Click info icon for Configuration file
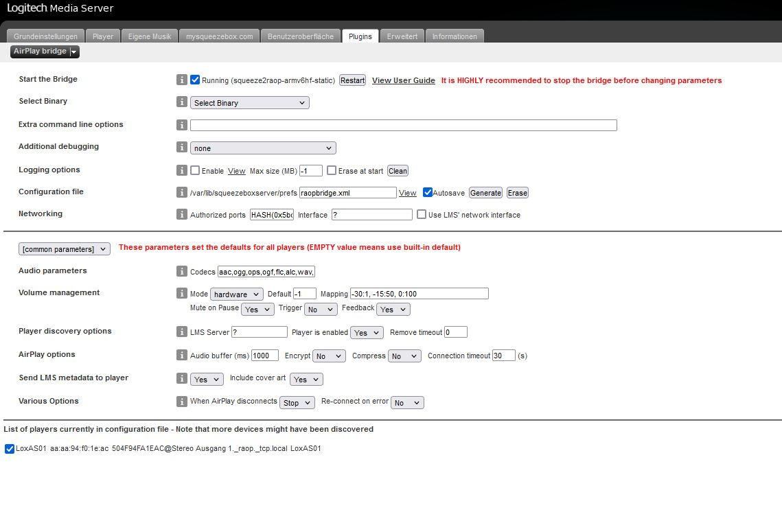 click(181, 192)
